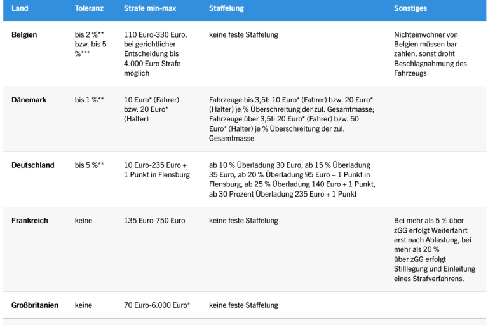488x325 pixels.
Task: Select the Dänemark row label
Action: (x=29, y=100)
